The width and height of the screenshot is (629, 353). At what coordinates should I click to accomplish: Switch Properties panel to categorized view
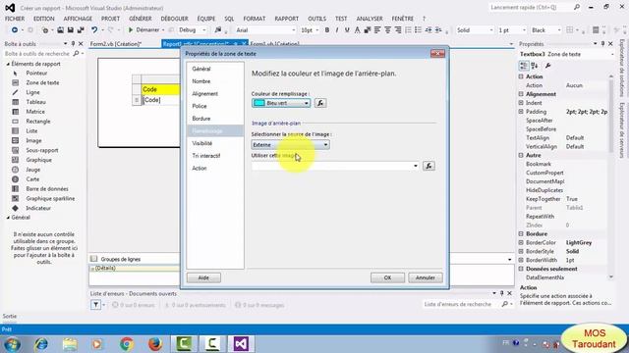pyautogui.click(x=524, y=66)
